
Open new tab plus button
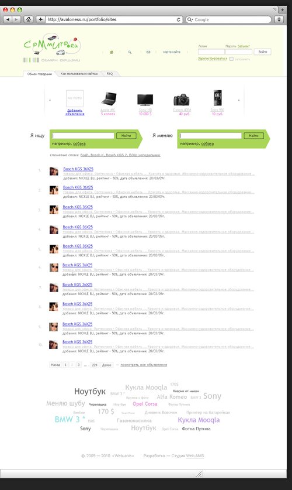click(x=282, y=10)
